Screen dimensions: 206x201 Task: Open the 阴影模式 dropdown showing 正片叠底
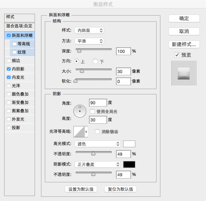(x=98, y=164)
